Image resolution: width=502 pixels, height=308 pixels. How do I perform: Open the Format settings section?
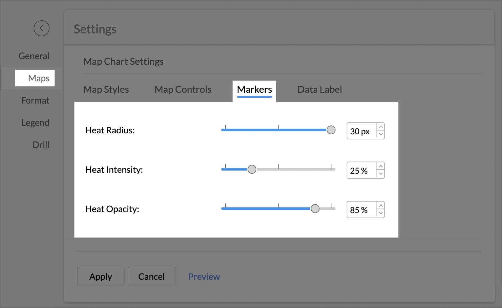point(35,100)
